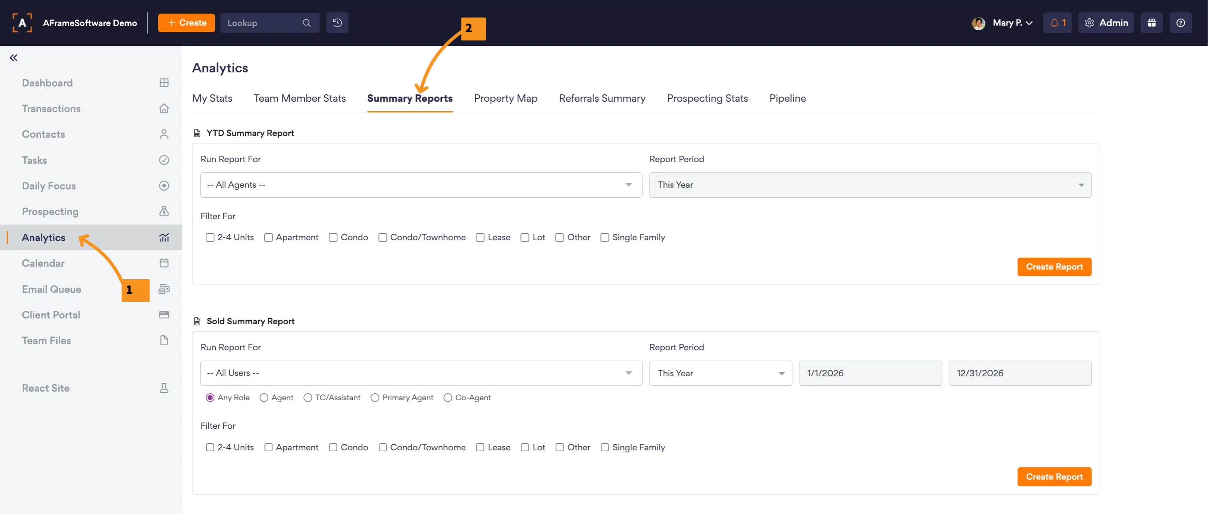Open the All Users dropdown

(421, 373)
